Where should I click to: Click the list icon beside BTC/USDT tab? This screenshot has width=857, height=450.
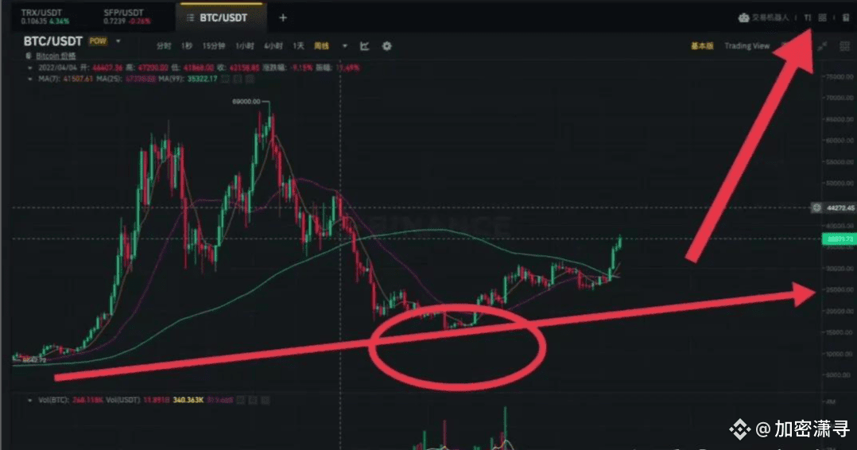click(190, 18)
